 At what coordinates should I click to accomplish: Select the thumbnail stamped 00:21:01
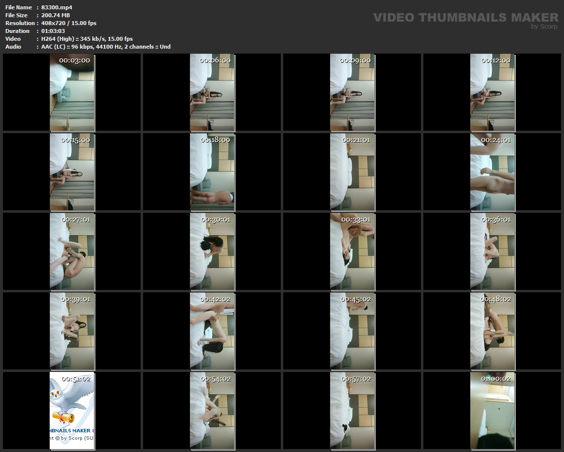353,172
